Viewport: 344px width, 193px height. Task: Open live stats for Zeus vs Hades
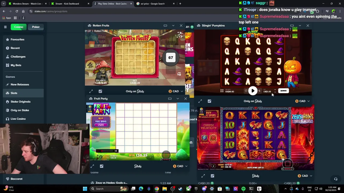(212, 176)
